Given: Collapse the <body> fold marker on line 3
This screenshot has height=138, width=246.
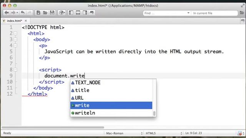Looking at the screenshot, I should [x=15, y=39].
